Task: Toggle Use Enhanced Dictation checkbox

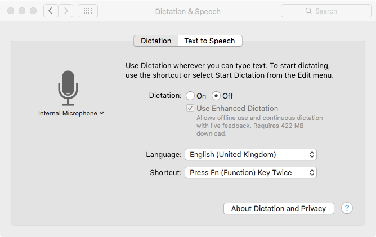Action: click(x=190, y=108)
